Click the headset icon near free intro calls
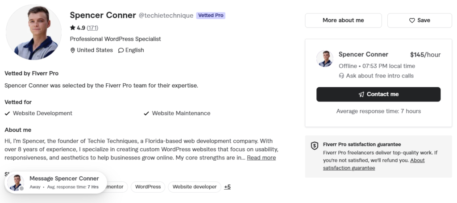 341,76
